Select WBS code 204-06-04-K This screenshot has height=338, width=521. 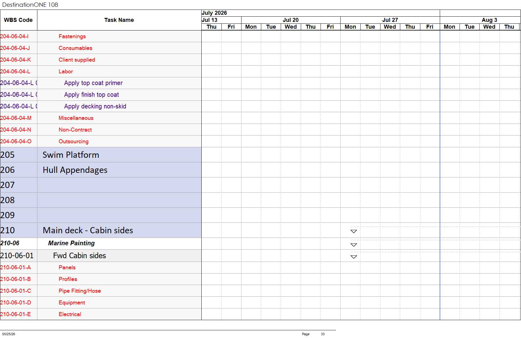pyautogui.click(x=15, y=60)
